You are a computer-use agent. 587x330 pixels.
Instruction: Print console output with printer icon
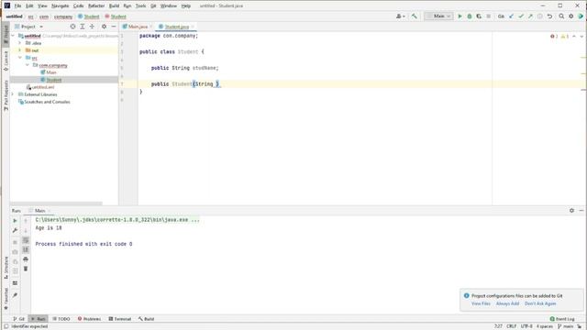26,259
